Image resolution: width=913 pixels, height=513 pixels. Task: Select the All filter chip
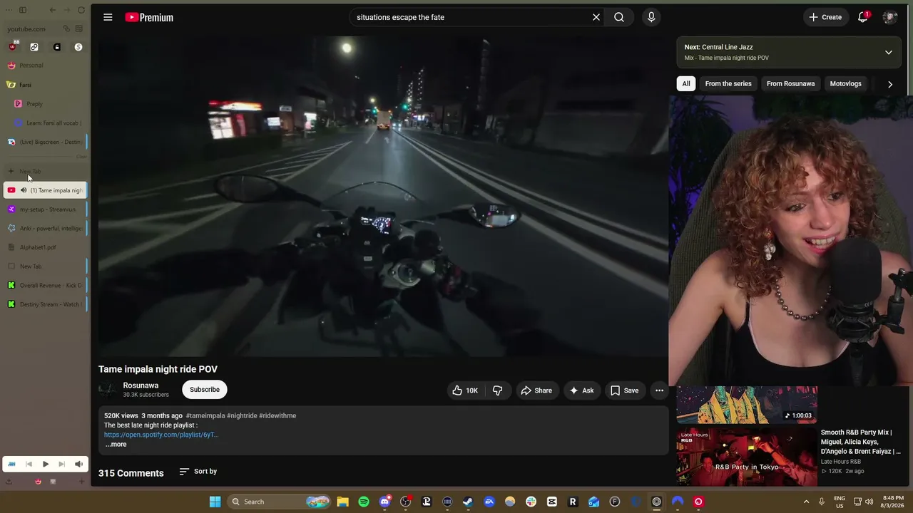(686, 83)
